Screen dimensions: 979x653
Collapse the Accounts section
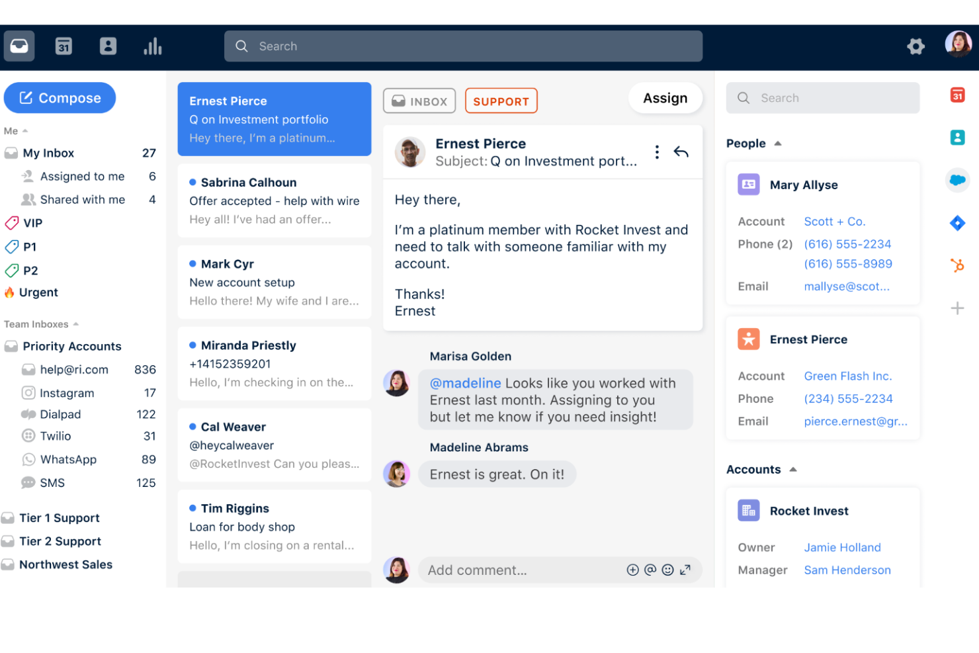[x=792, y=470]
